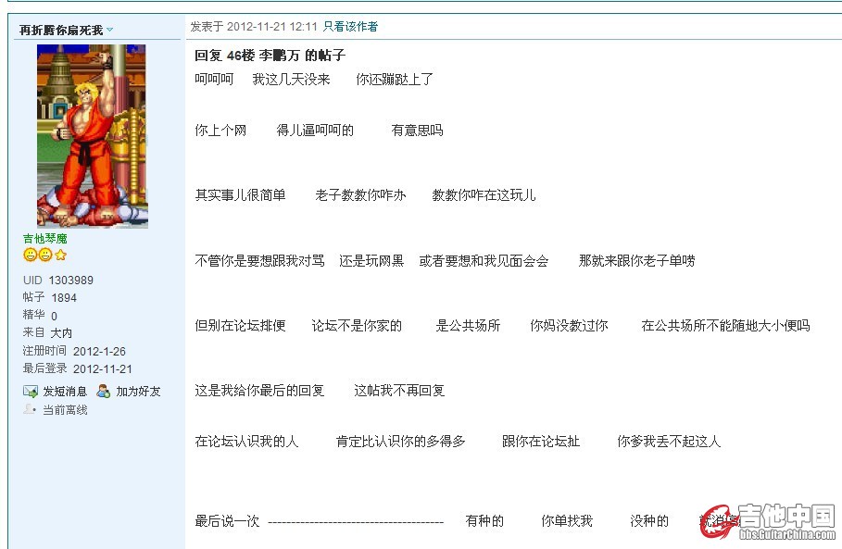Open the user's post count 1894

pyautogui.click(x=64, y=298)
